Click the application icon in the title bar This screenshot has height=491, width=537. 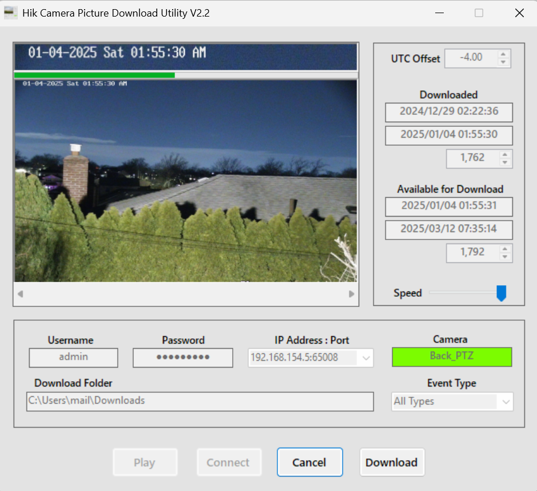coord(11,12)
